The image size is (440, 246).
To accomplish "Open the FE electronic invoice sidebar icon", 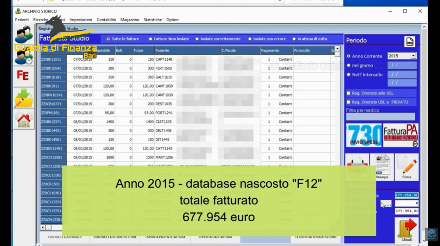I will (x=23, y=76).
